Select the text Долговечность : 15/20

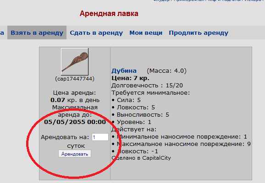pyautogui.click(x=147, y=86)
